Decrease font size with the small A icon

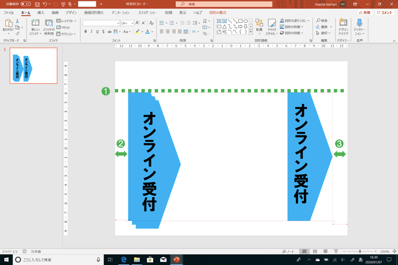(143, 23)
